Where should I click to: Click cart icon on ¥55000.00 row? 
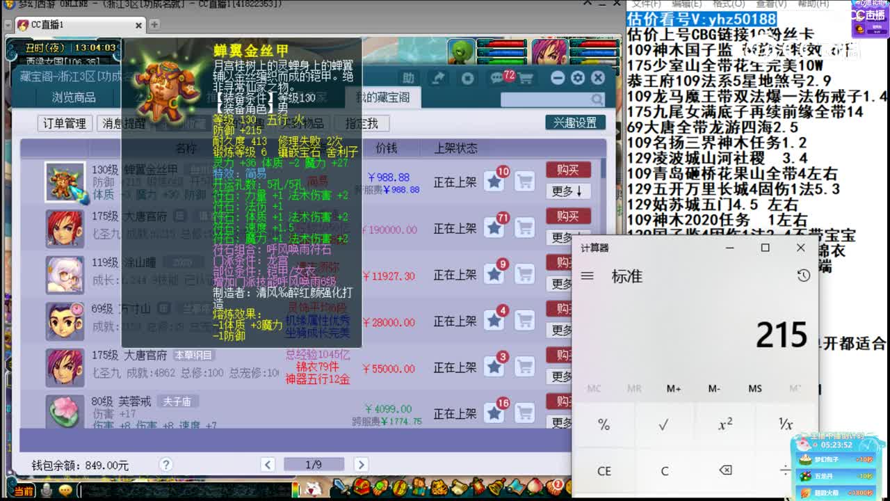[x=524, y=367]
